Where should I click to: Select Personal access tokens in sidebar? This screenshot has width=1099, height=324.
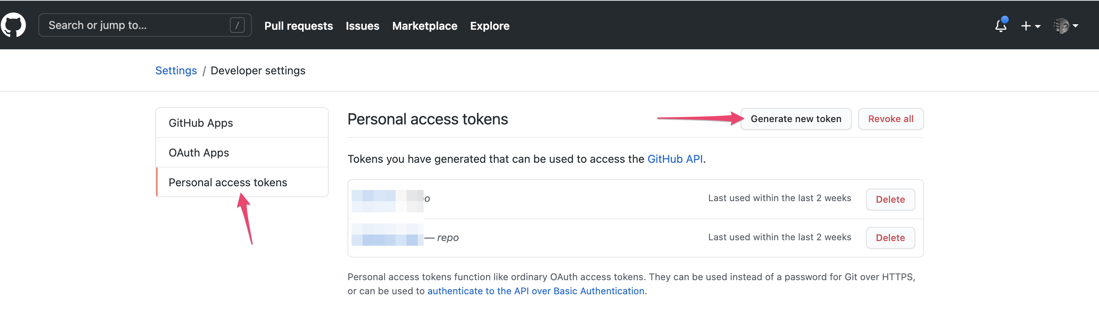(x=242, y=183)
